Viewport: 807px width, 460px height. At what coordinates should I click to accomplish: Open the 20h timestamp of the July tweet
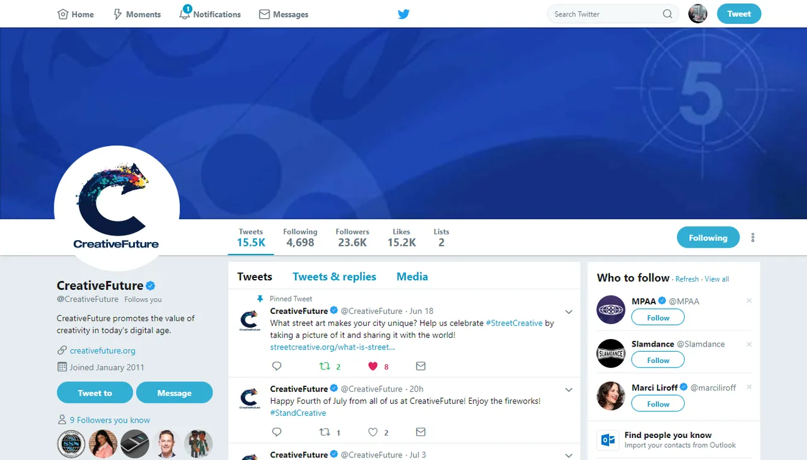pos(416,389)
